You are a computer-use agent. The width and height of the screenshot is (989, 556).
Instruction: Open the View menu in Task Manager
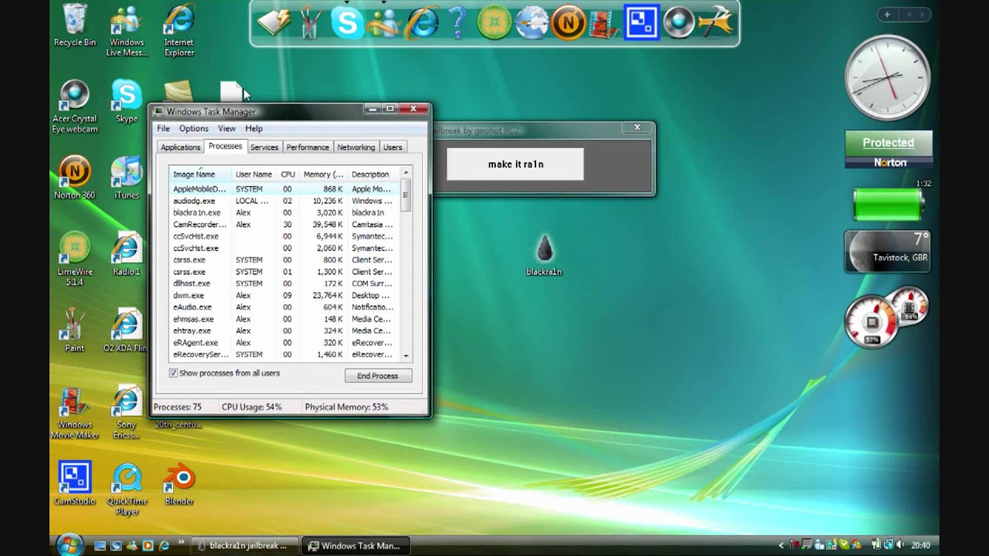(x=226, y=129)
